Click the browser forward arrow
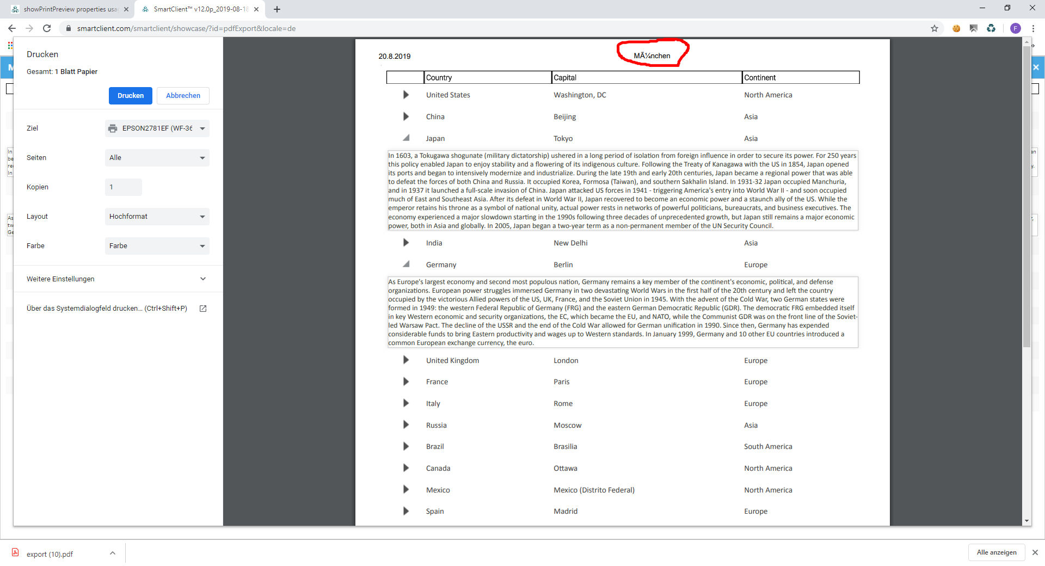Viewport: 1045px width, 566px height. click(x=29, y=28)
